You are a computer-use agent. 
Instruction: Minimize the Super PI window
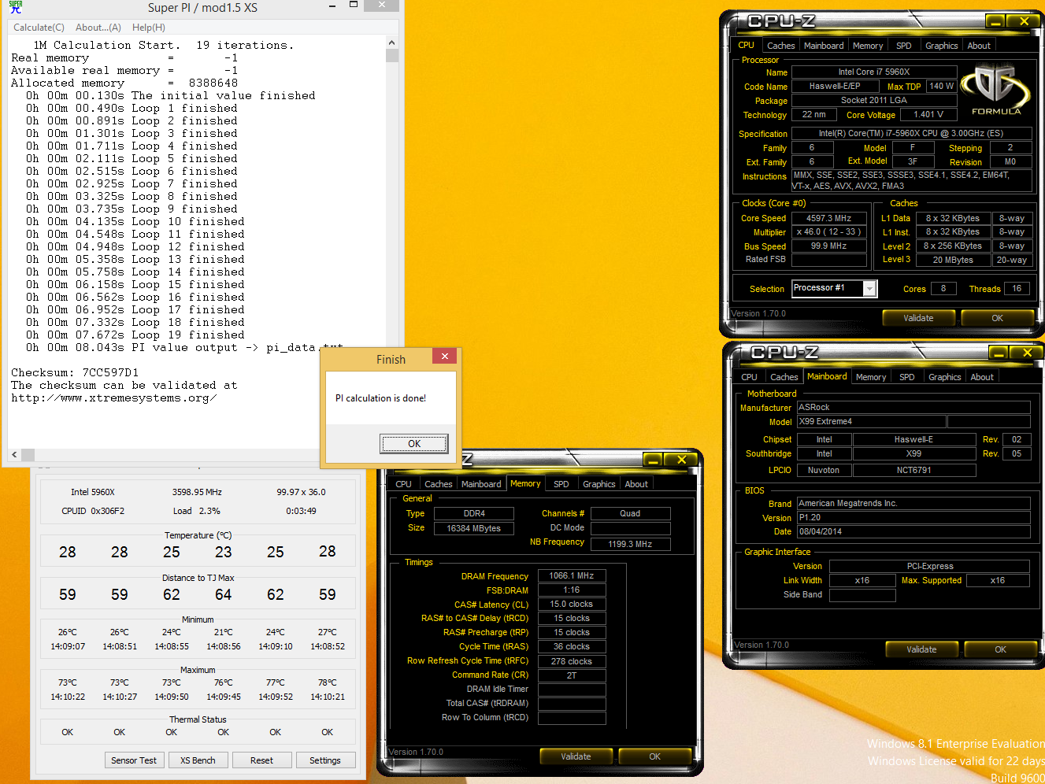[334, 6]
